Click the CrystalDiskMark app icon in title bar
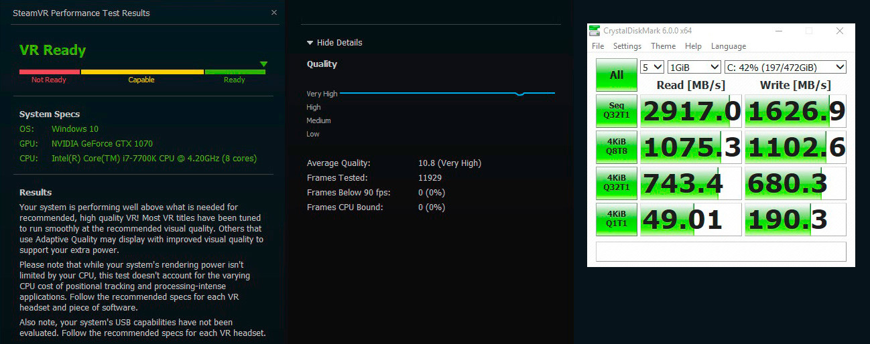870x344 pixels. point(595,31)
